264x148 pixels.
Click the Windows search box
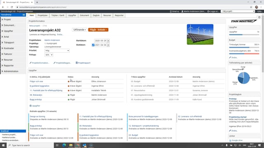(x=30, y=145)
